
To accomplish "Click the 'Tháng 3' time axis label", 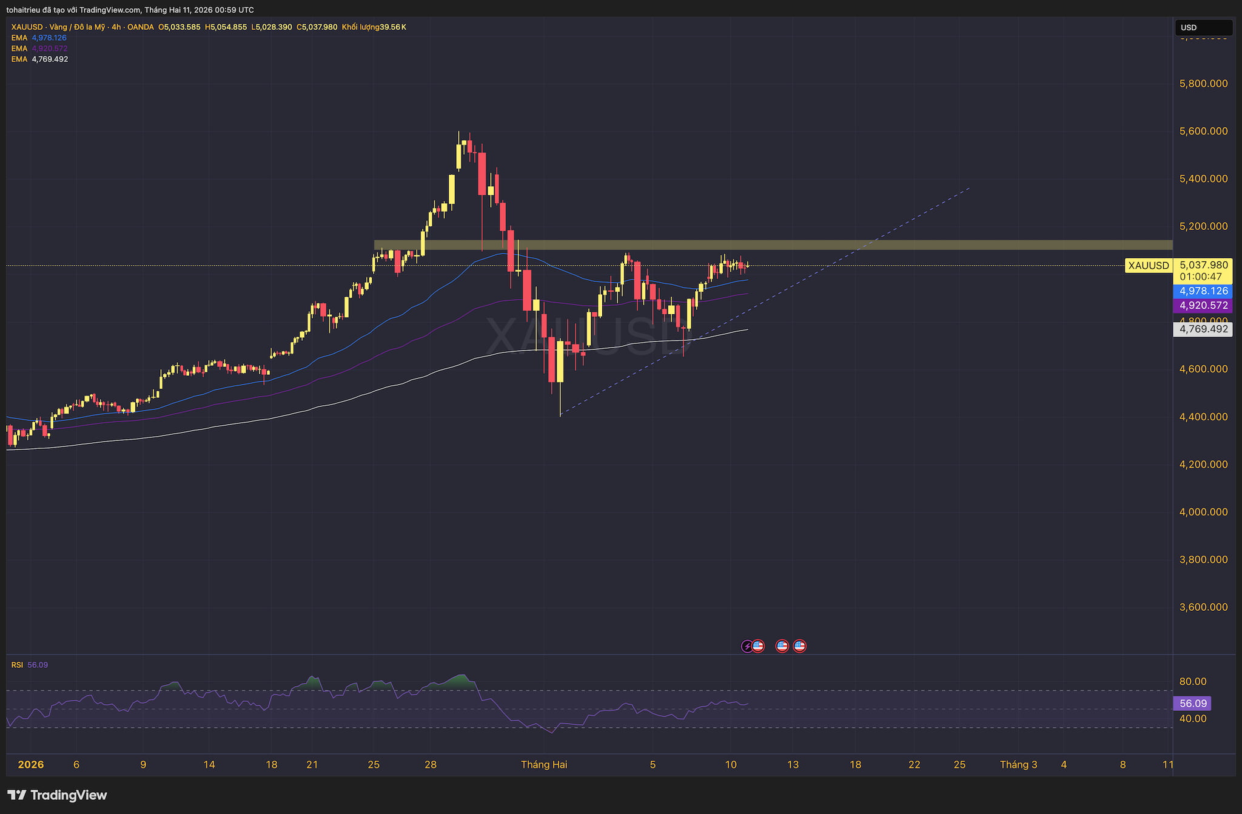I will tap(1018, 764).
